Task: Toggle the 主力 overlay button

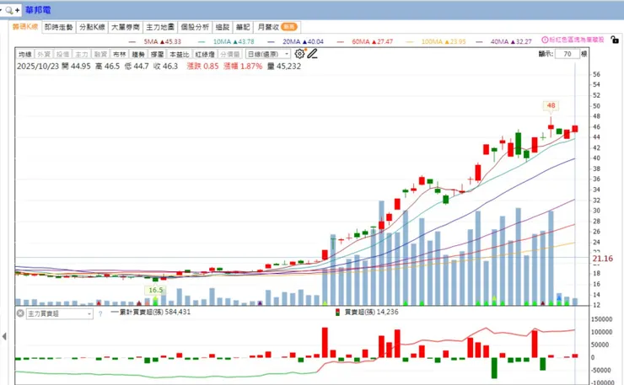Action: 82,54
